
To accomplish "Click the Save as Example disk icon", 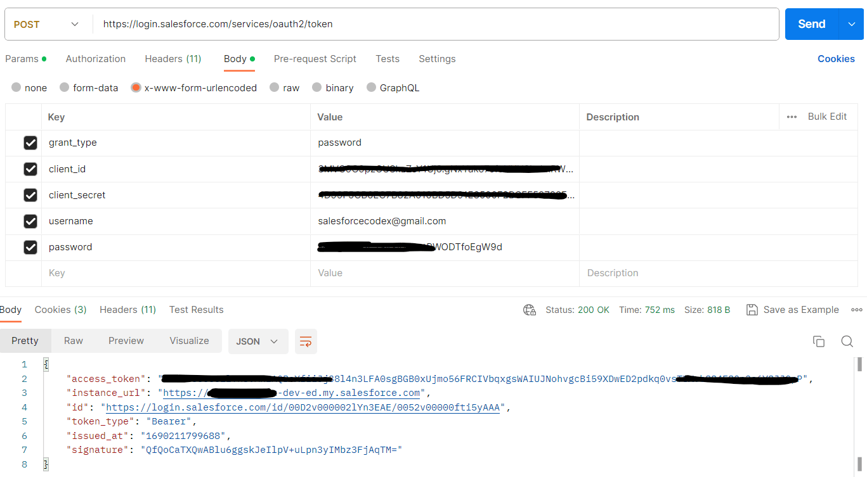I will point(752,310).
